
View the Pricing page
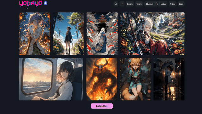173,4
